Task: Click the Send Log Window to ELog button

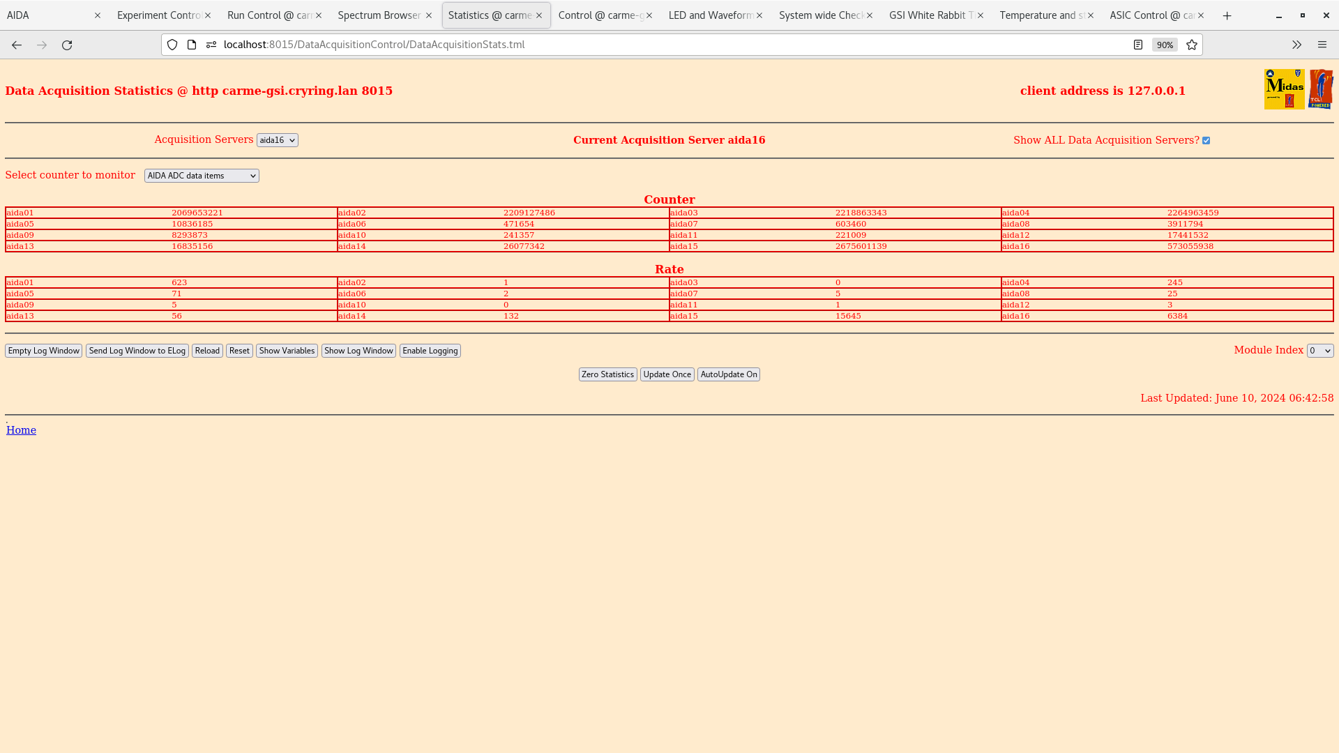Action: coord(137,350)
